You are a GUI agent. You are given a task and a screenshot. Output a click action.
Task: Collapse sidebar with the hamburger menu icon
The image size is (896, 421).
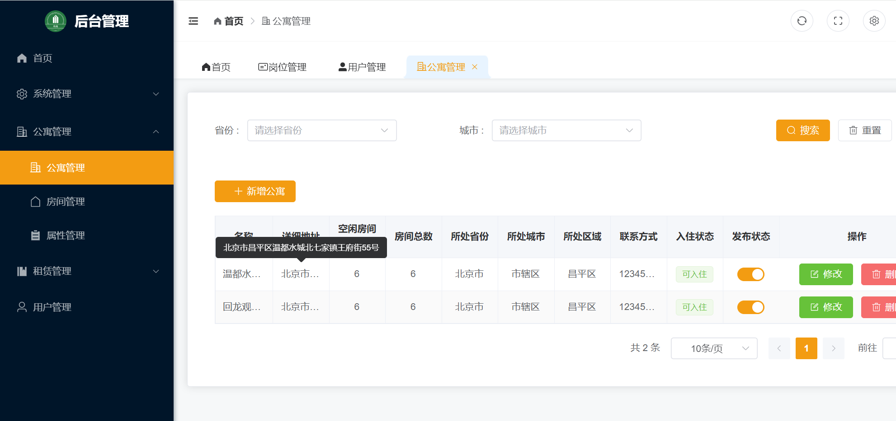click(193, 21)
